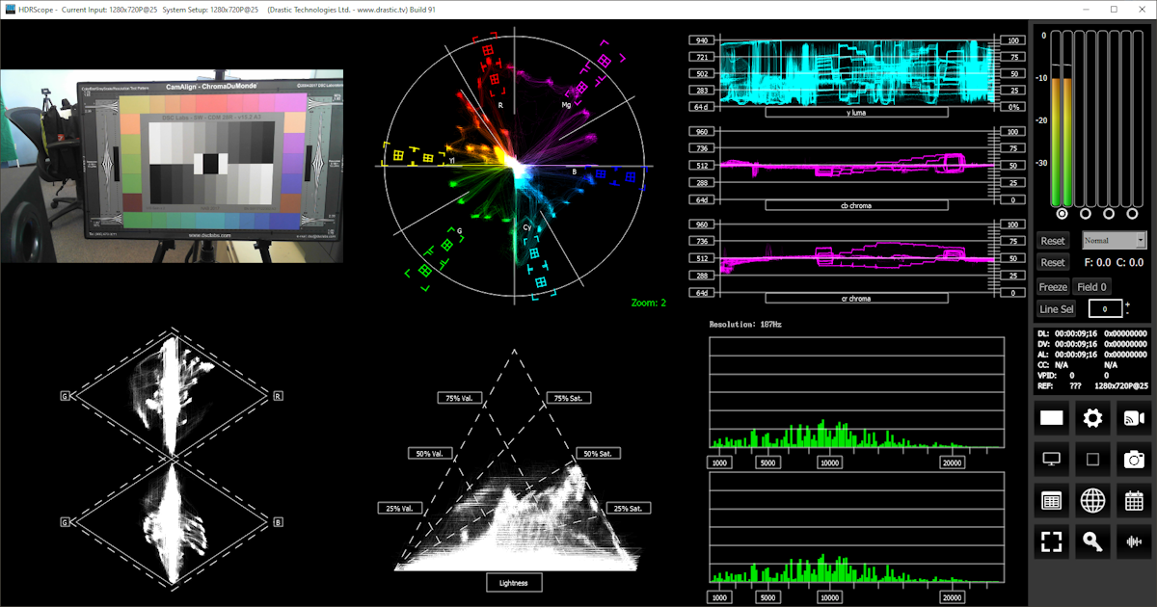1157x607 pixels.
Task: Select the third audio pair radio button
Action: point(1111,214)
